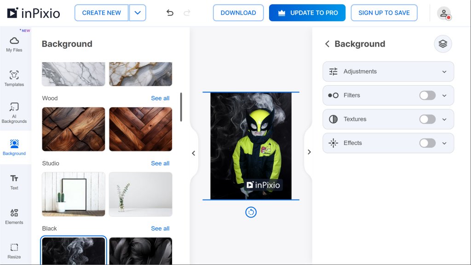The image size is (471, 265).
Task: Collapse the left panel with the arrow
Action: tap(194, 153)
